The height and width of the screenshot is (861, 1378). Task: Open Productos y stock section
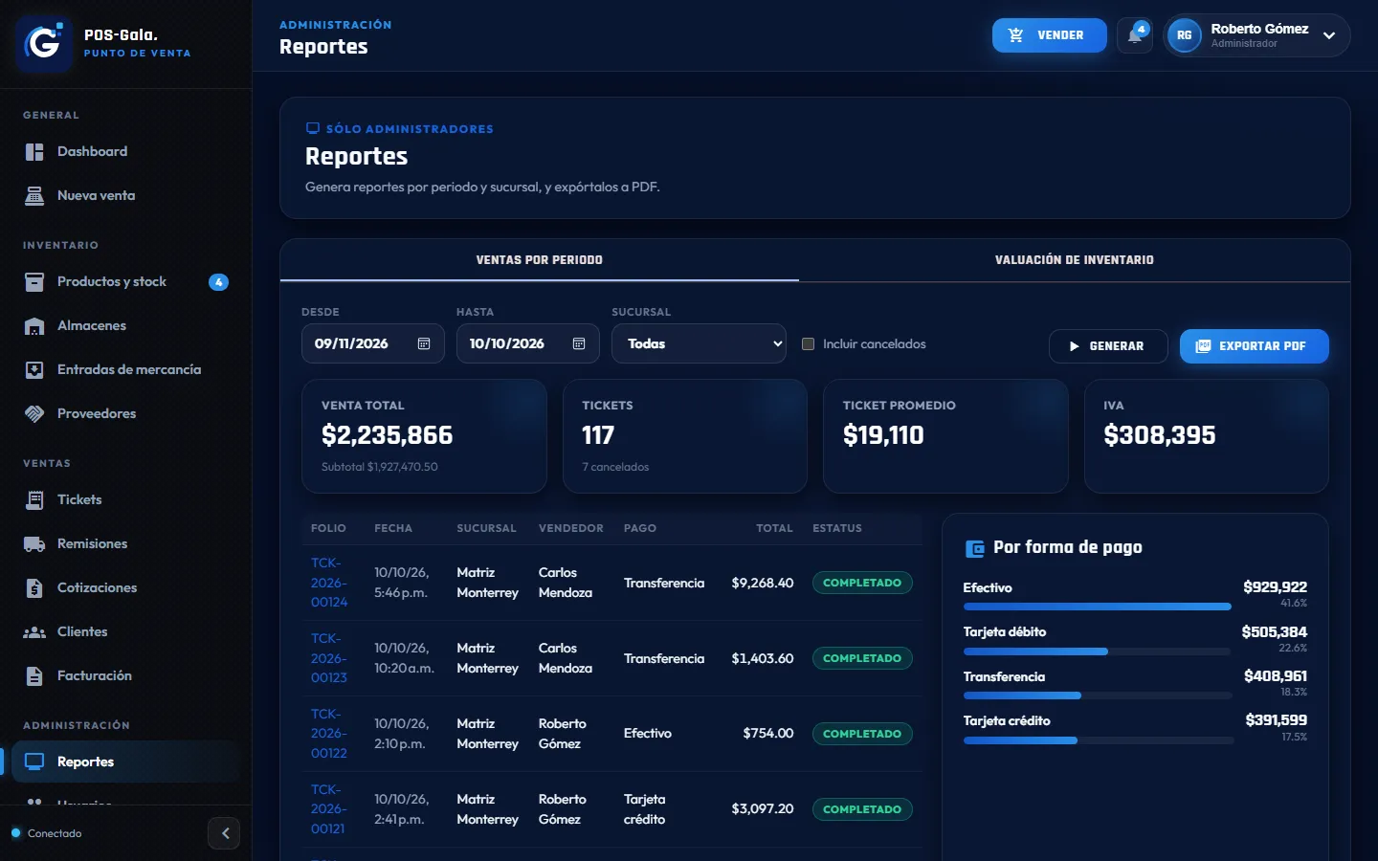[x=126, y=281]
